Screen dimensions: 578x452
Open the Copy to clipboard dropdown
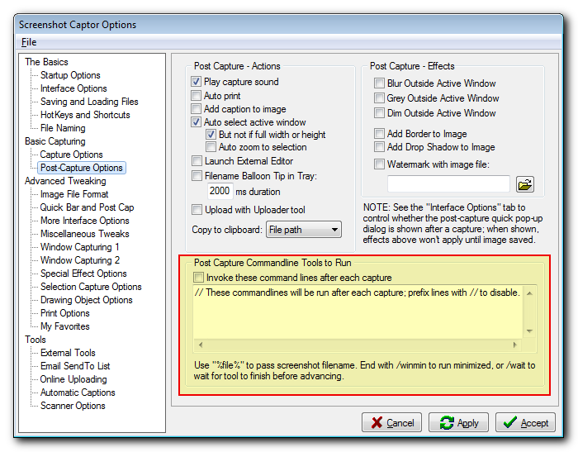pos(303,229)
